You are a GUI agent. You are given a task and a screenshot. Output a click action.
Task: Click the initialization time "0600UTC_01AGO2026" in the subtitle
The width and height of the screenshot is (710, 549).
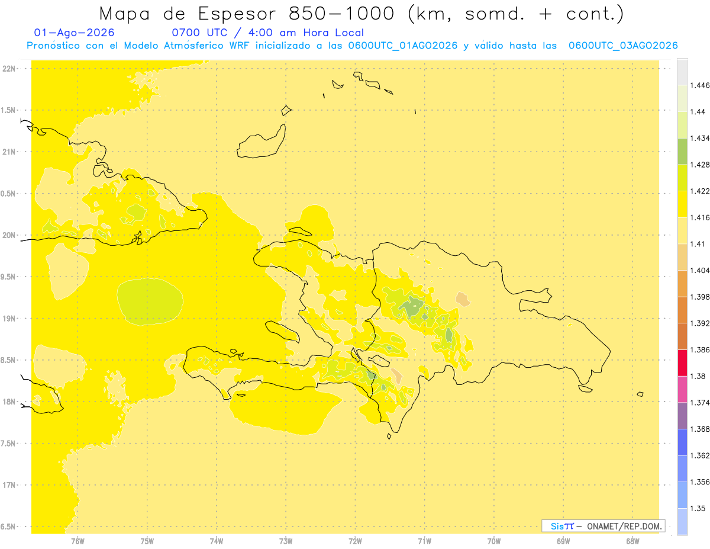[x=402, y=46]
